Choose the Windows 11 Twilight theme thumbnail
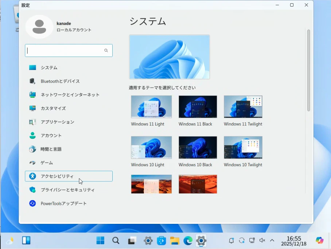Image resolution: width=331 pixels, height=249 pixels. pyautogui.click(x=243, y=107)
